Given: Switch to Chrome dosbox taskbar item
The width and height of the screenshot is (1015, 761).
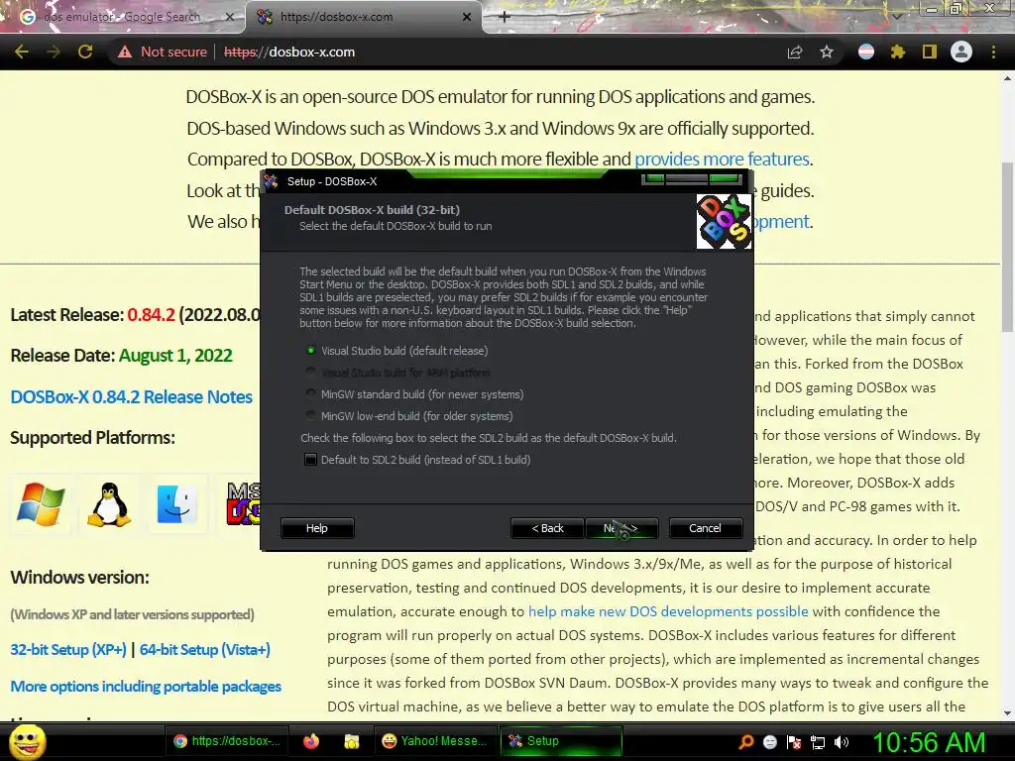Looking at the screenshot, I should (228, 741).
